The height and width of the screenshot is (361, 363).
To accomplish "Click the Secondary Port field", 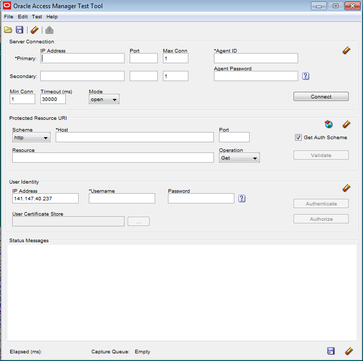I will [143, 76].
